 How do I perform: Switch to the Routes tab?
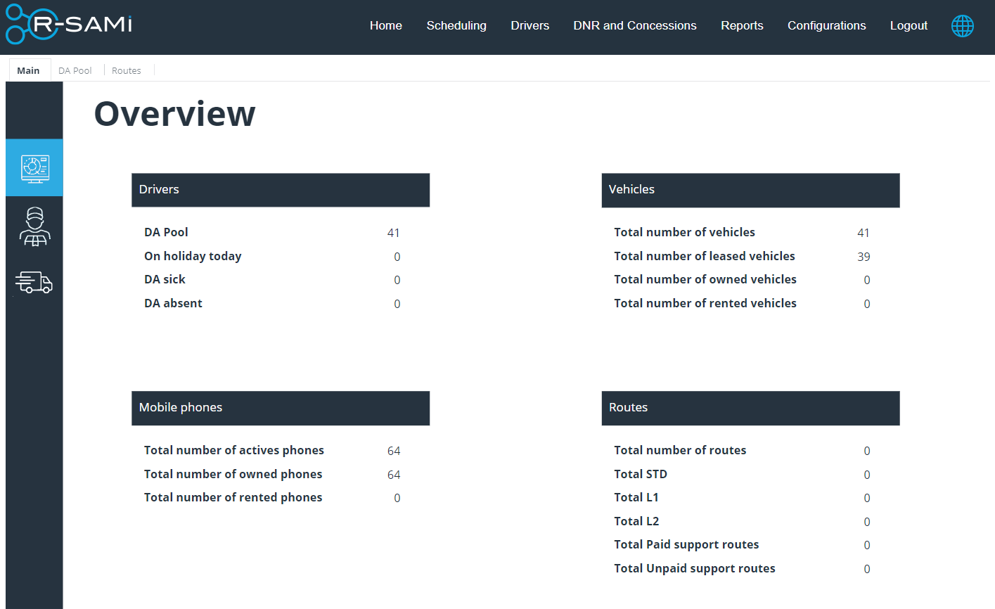[127, 70]
